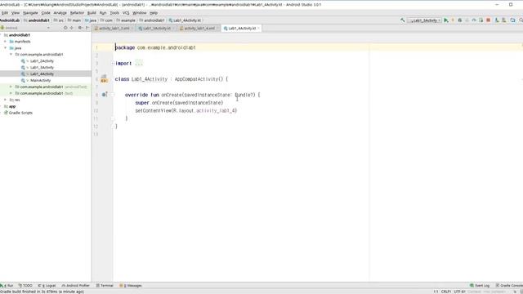Open the Project Structure icon in toolbar
This screenshot has width=523, height=294.
pos(512,20)
